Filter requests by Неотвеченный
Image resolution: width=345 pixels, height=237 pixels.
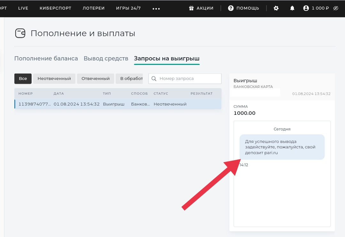coord(54,79)
